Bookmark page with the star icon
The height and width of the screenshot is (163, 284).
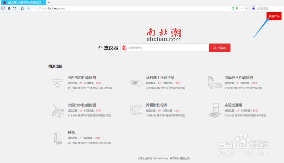tap(22, 8)
